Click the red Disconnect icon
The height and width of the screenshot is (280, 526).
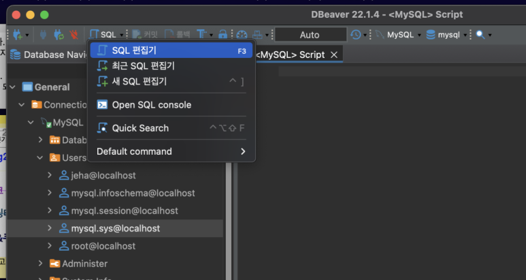pos(73,35)
